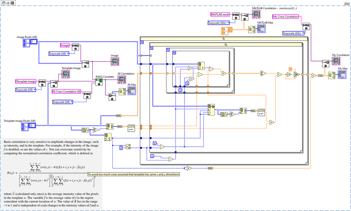Expand the Grayscale (U8) dropdown under Image constant
The height and width of the screenshot is (211, 351).
coord(59,54)
